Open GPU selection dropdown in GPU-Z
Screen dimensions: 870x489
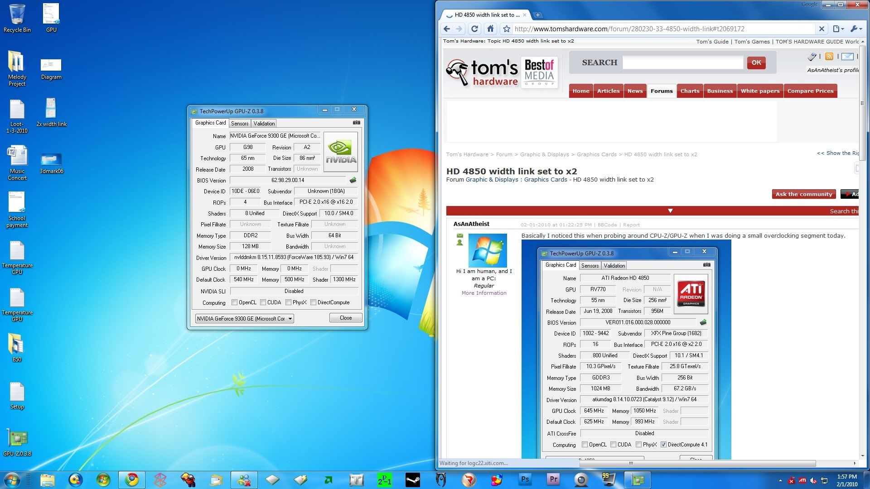click(245, 319)
